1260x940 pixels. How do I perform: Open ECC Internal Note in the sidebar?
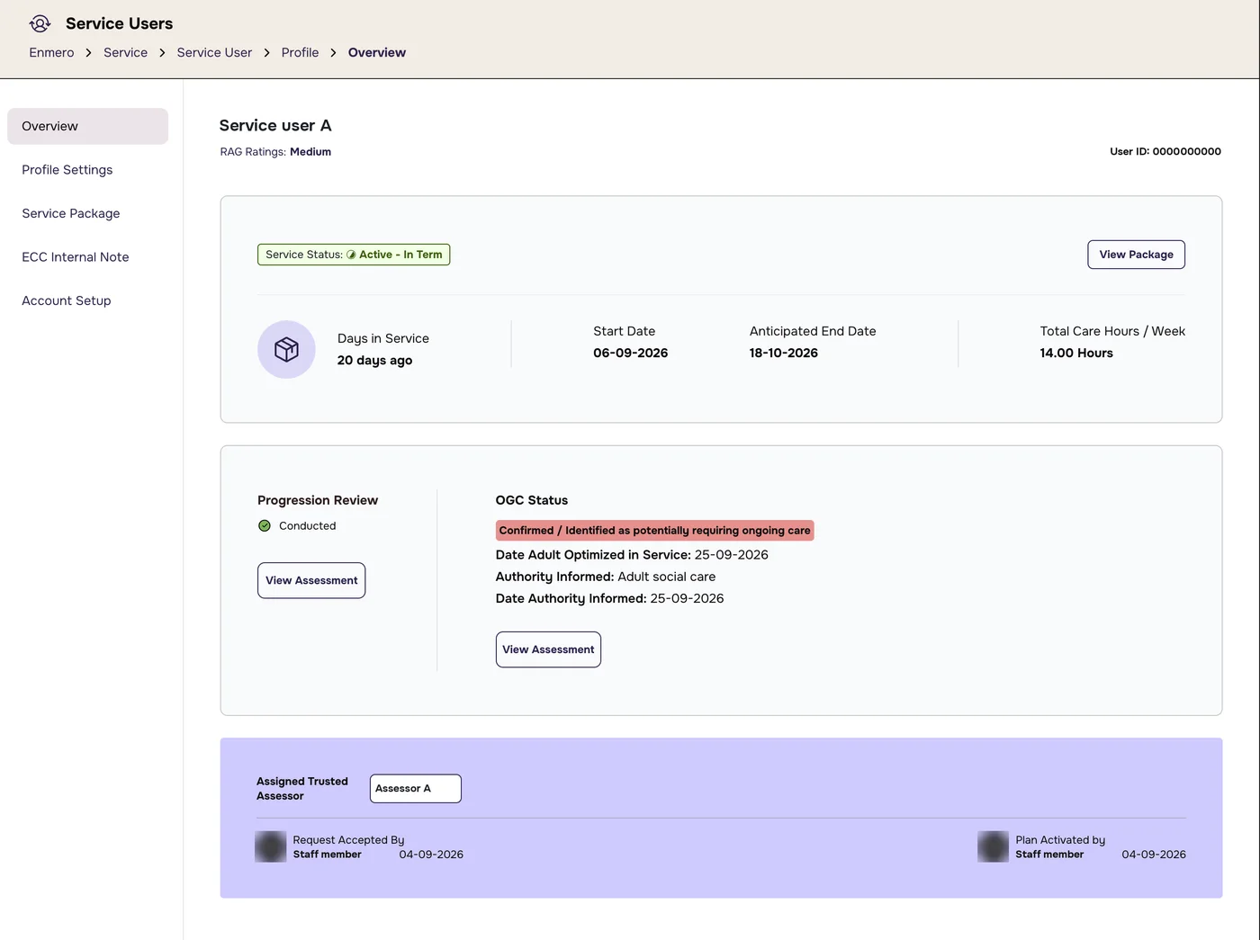76,257
